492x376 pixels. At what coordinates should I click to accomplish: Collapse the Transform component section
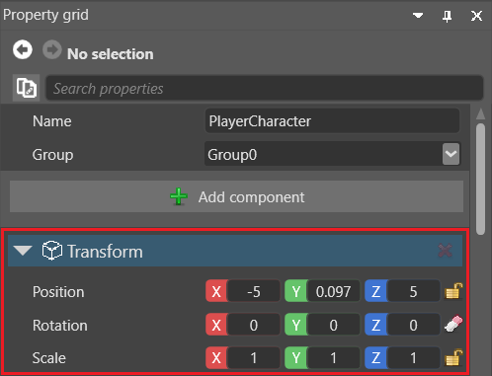tap(23, 251)
